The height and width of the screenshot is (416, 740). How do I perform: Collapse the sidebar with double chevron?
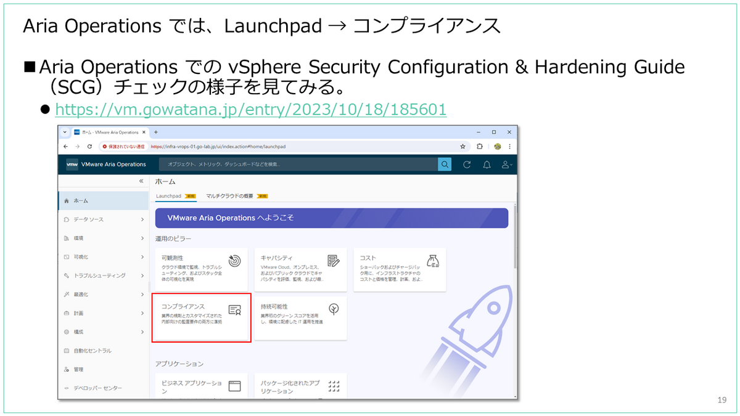[x=141, y=181]
